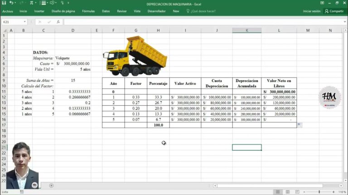Viewport: 348px width, 195px height.
Task: Click the insert function fx icon
Action: (x=58, y=22)
